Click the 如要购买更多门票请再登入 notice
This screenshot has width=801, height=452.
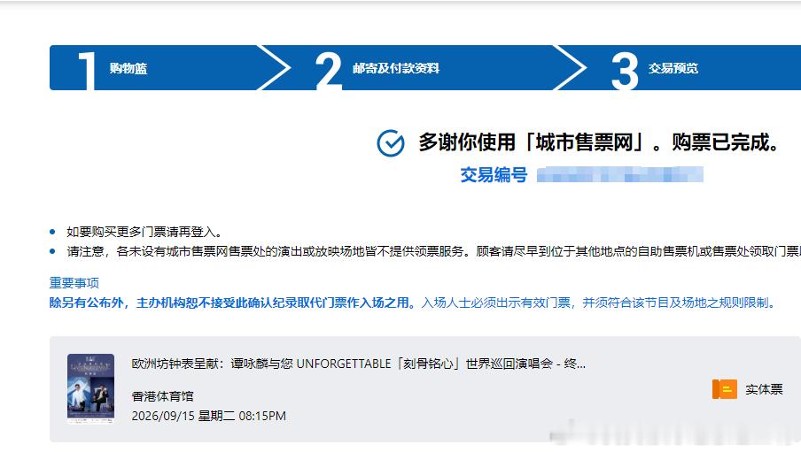[x=144, y=232]
